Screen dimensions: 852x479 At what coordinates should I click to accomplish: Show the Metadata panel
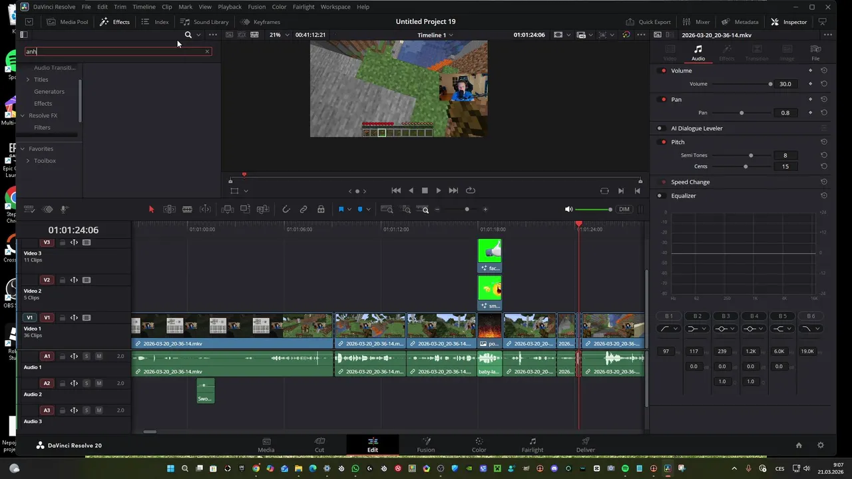(740, 22)
